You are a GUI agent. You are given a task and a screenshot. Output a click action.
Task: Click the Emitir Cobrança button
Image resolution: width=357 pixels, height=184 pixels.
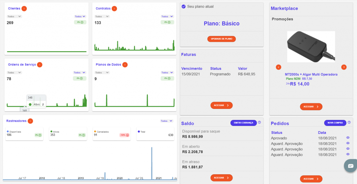[244, 123]
